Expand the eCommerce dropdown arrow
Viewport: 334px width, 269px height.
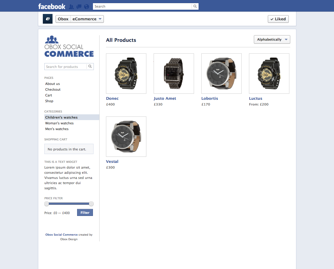click(x=100, y=19)
